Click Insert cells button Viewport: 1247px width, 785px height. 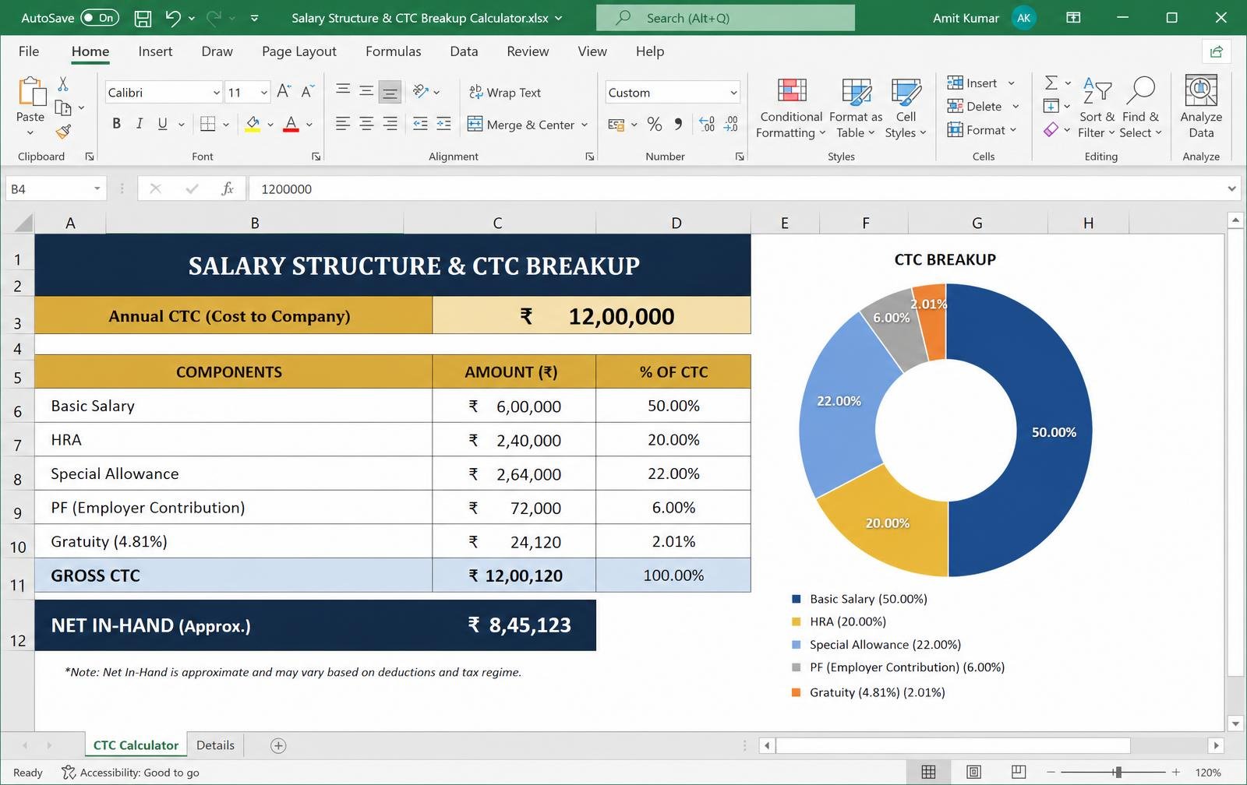[x=973, y=83]
